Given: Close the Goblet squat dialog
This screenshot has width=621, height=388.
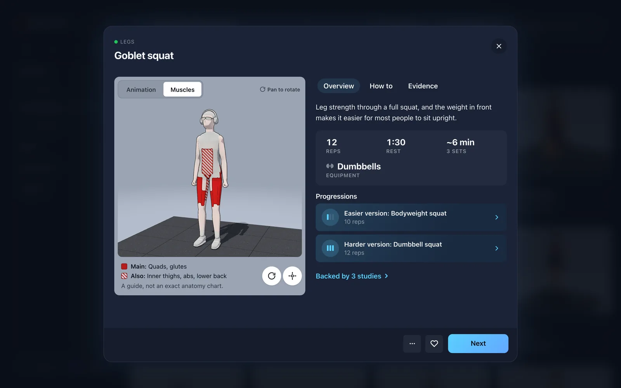Looking at the screenshot, I should [x=499, y=46].
